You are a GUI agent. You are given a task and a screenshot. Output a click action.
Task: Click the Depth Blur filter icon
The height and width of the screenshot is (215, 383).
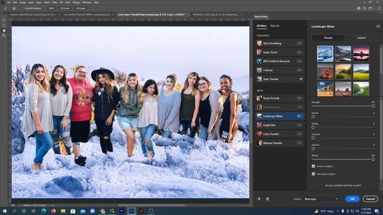point(259,125)
